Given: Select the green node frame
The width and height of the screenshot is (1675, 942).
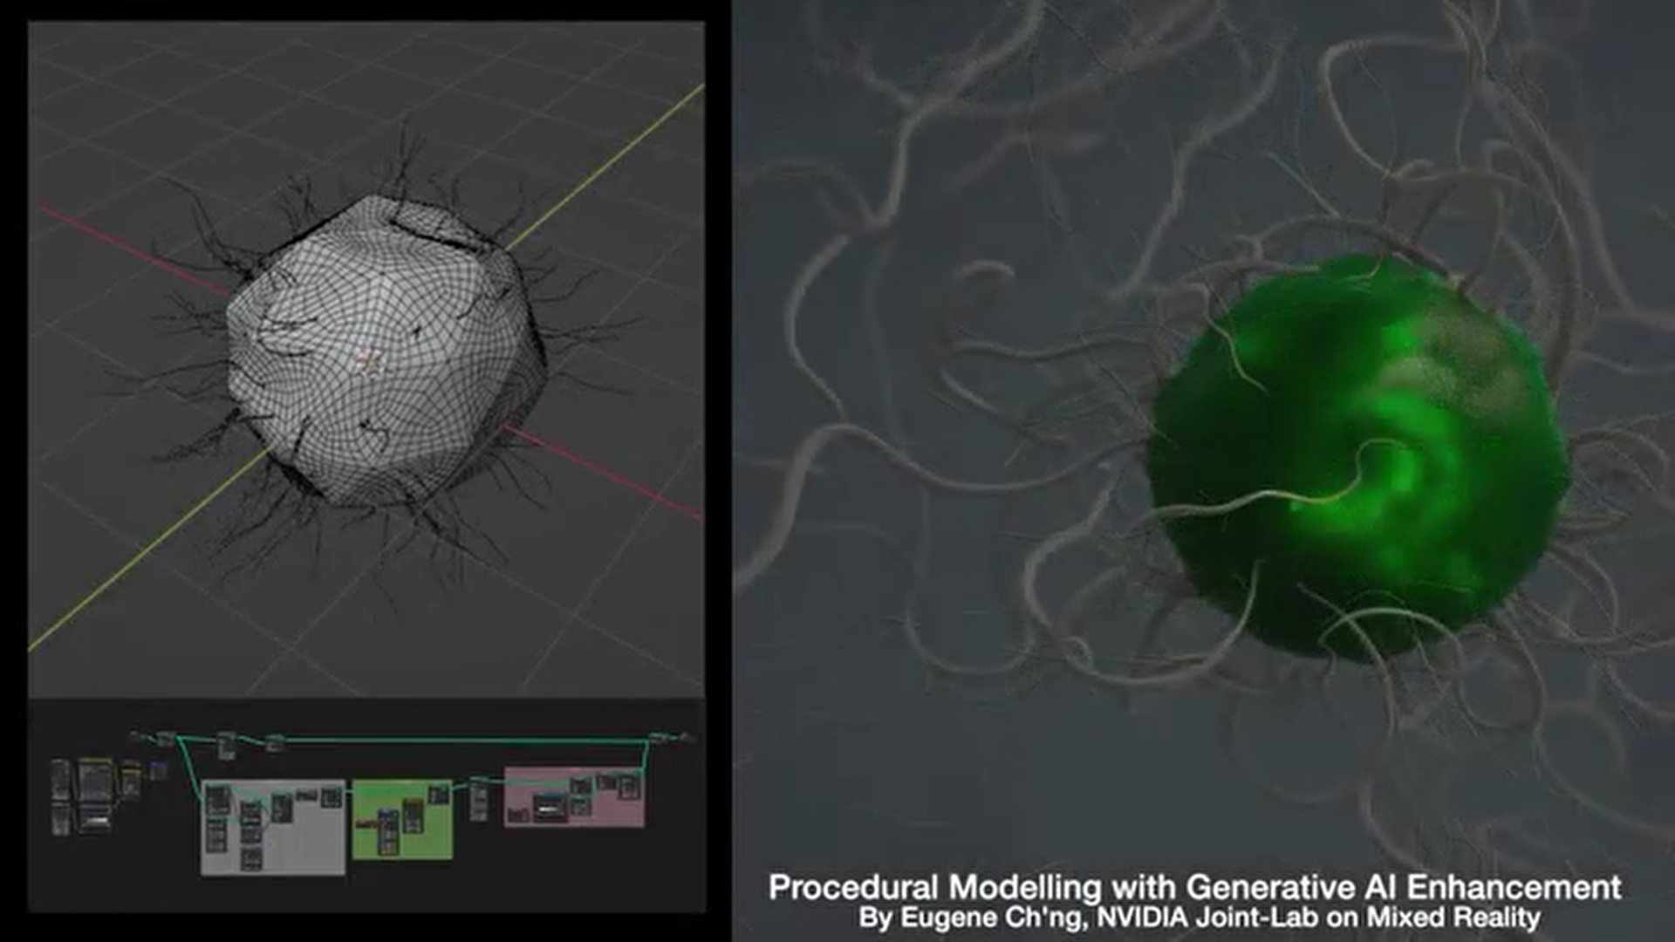Looking at the screenshot, I should [436, 837].
